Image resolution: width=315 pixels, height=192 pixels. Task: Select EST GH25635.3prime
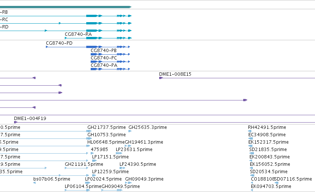(148, 127)
